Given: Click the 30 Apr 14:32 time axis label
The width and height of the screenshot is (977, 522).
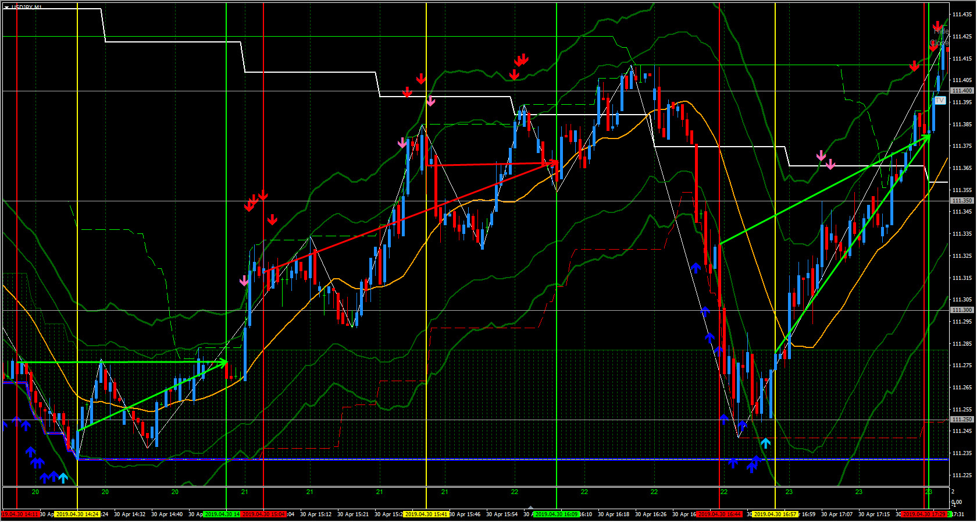Looking at the screenshot, I should [130, 514].
